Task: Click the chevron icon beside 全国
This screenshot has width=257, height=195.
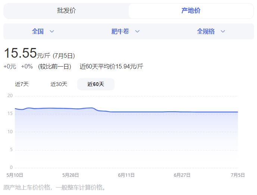Action: [52, 32]
